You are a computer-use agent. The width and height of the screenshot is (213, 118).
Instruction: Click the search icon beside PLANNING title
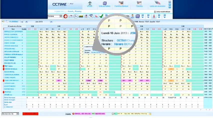pyautogui.click(x=22, y=22)
